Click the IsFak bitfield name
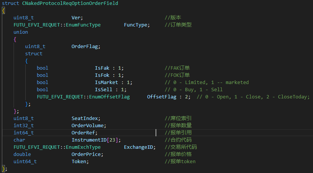313x173 pixels. coord(102,68)
